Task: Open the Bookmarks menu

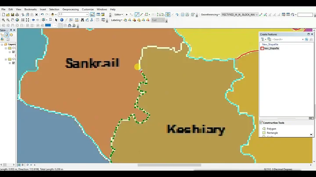Action: pyautogui.click(x=31, y=10)
